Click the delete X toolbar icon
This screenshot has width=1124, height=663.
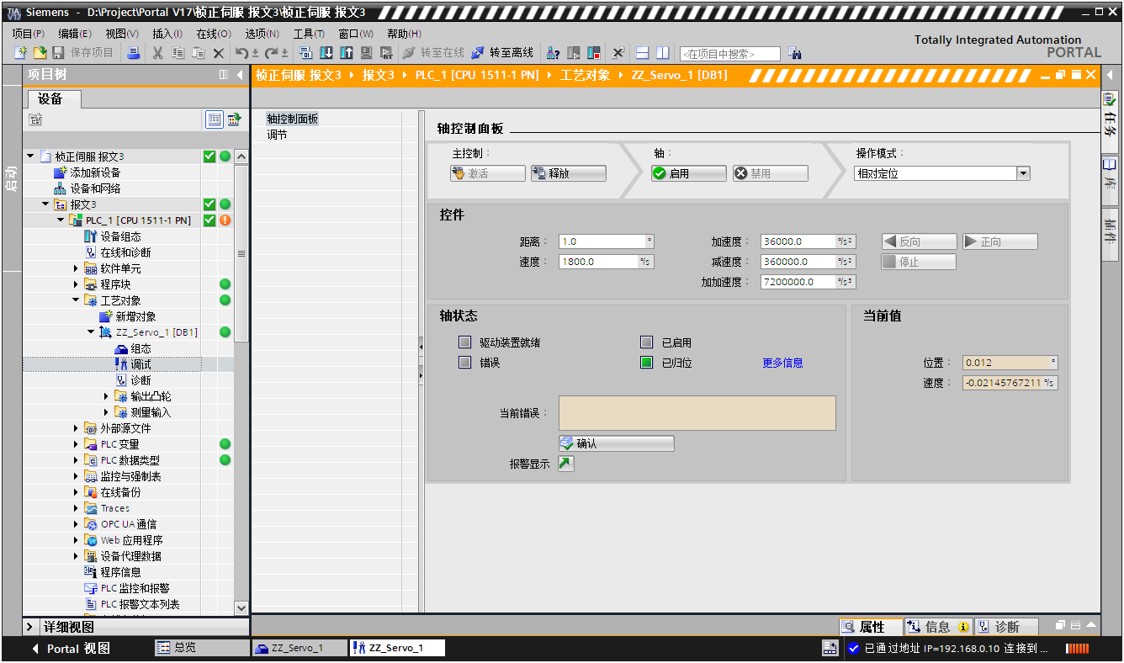click(x=219, y=53)
